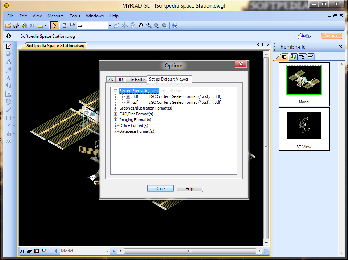Click the Print icon in toolbar
Viewport: 348px width, 260px height.
(x=16, y=25)
